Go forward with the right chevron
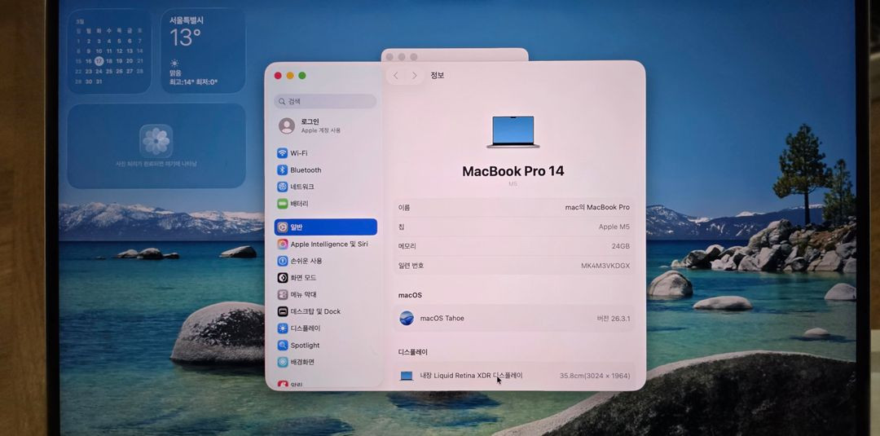The height and width of the screenshot is (436, 880). (x=414, y=75)
